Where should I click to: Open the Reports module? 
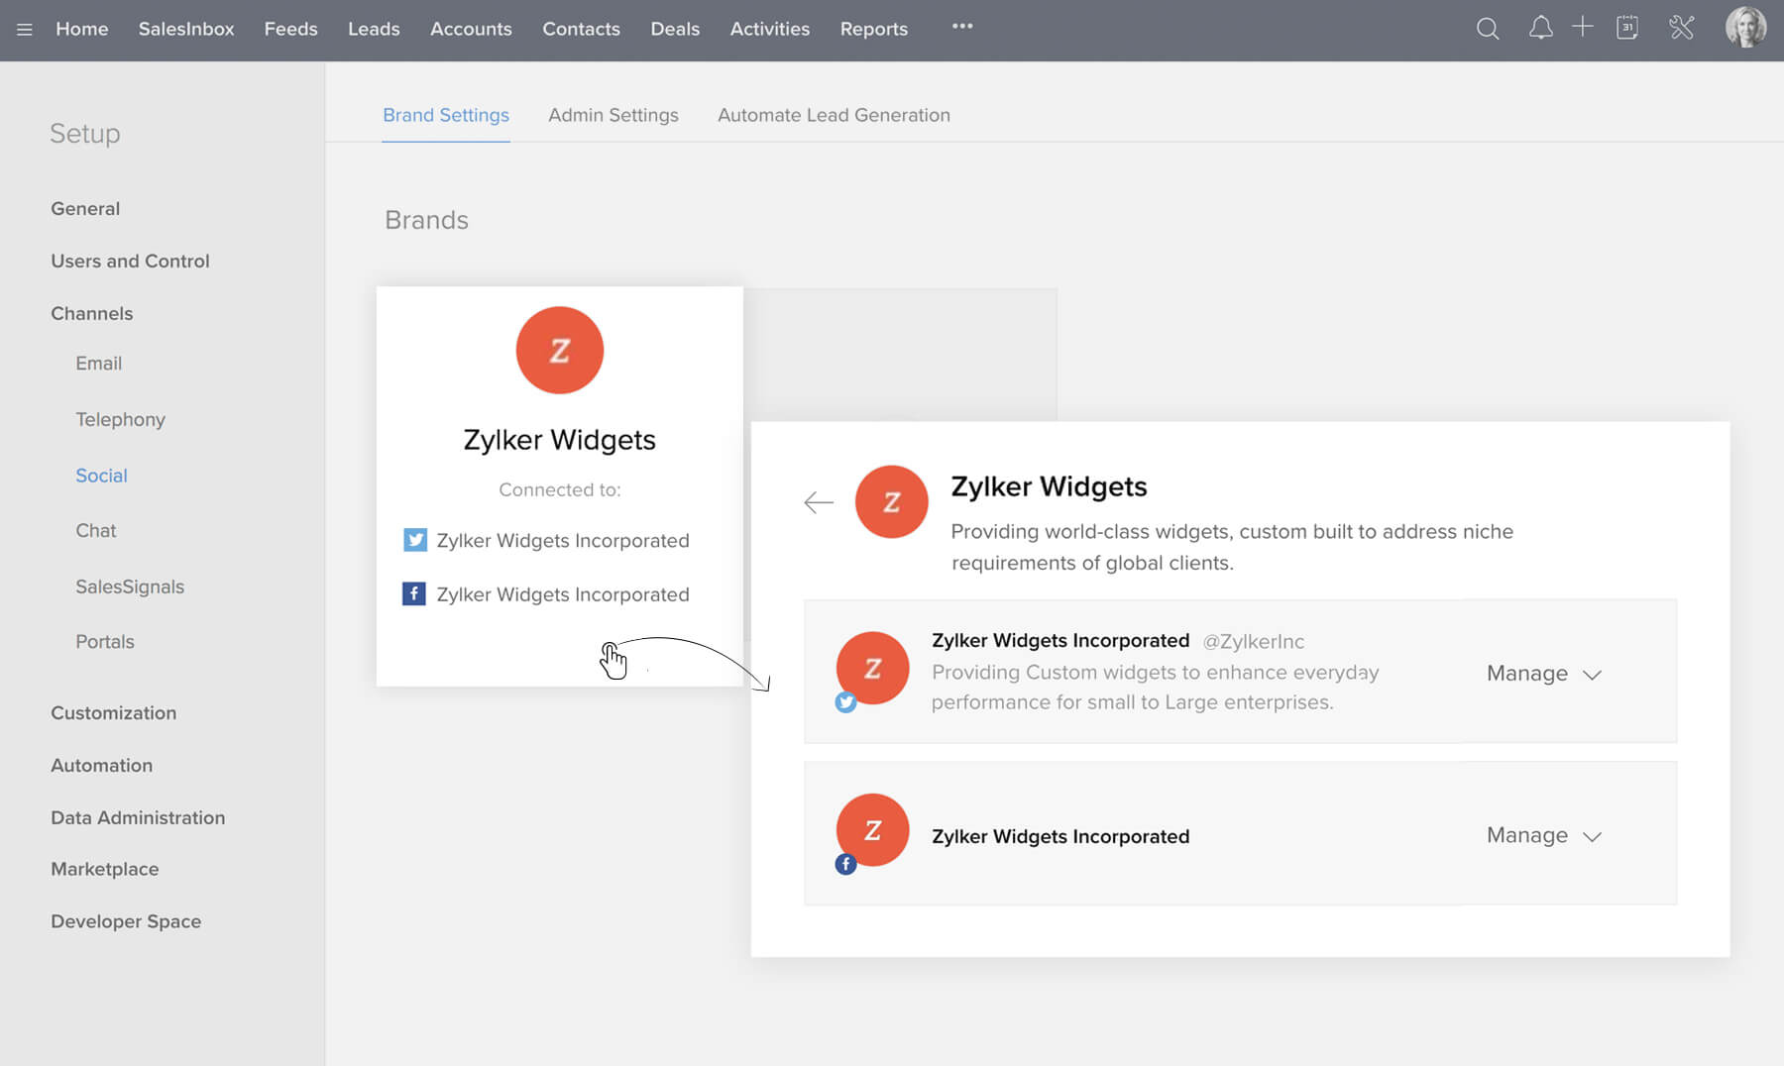[x=874, y=30]
